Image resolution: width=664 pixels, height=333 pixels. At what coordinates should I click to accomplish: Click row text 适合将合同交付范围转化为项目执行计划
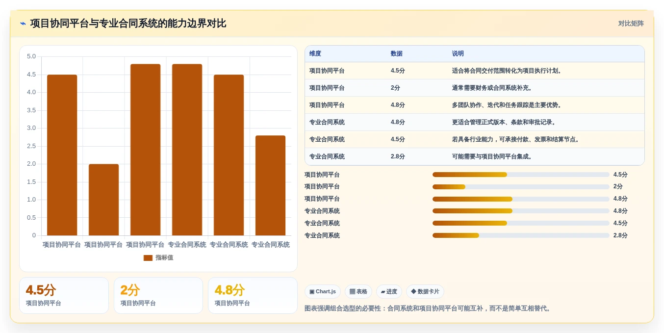point(507,71)
